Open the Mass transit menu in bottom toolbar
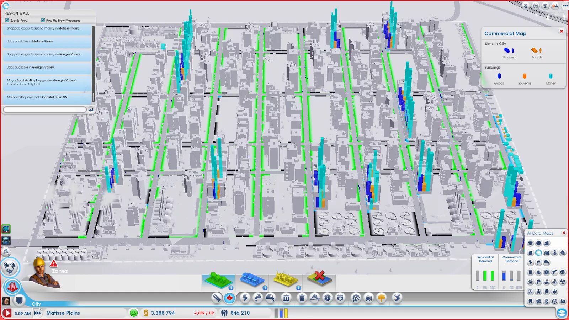Screen dimensions: 569x320 click(369, 298)
